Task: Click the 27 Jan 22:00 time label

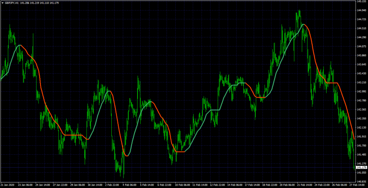Action: 60,185
